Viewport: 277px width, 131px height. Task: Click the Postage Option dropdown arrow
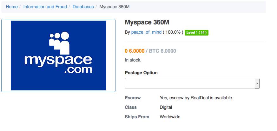[257, 83]
